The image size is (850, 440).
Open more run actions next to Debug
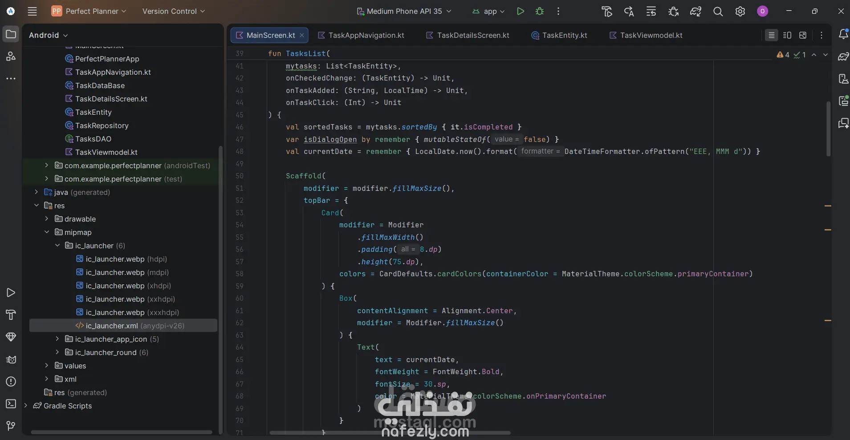pos(558,11)
